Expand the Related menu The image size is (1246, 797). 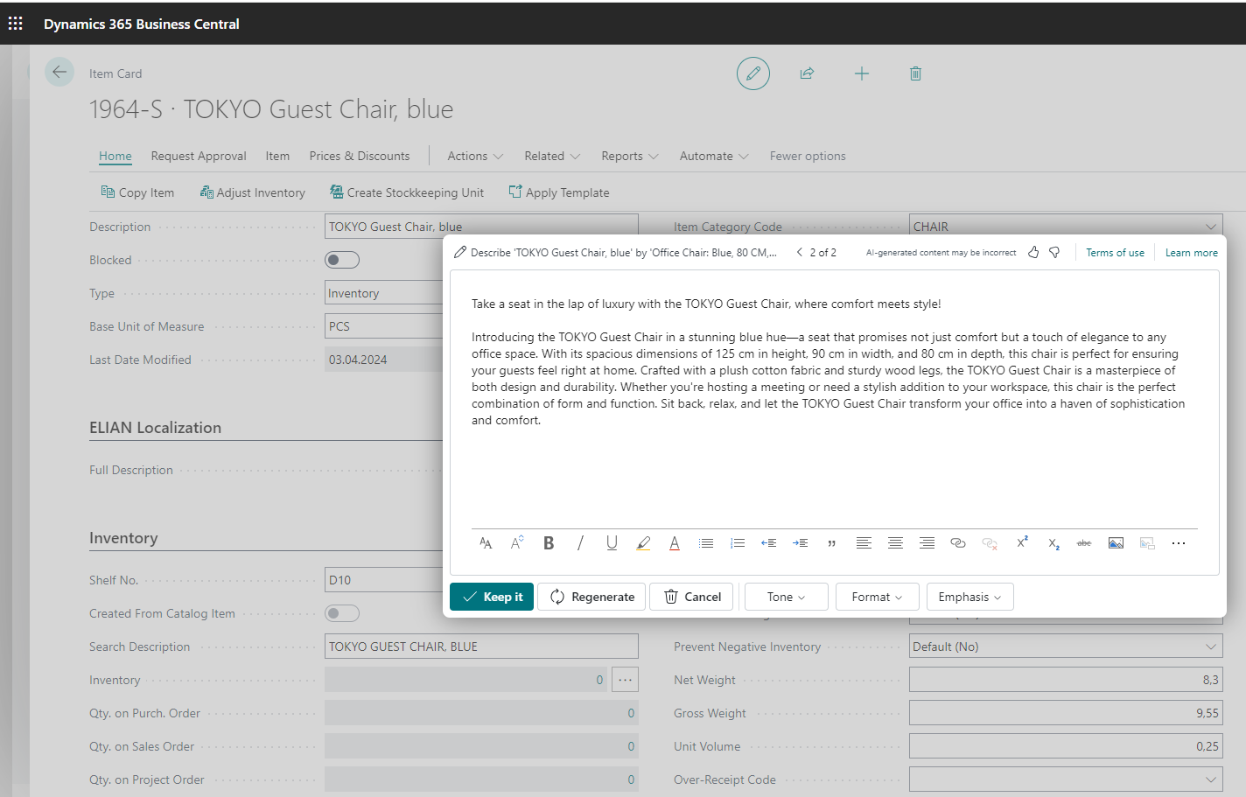(552, 156)
